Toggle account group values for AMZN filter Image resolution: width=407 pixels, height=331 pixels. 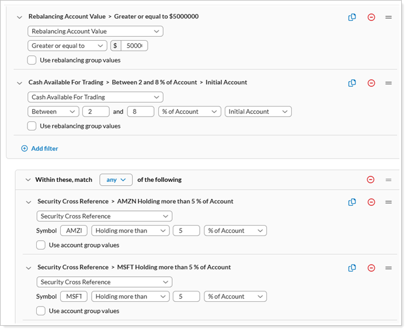[x=41, y=245]
